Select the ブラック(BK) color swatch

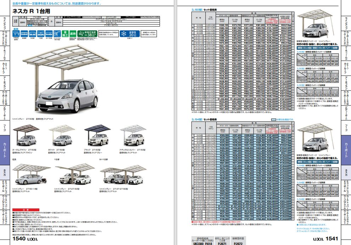[130, 17]
